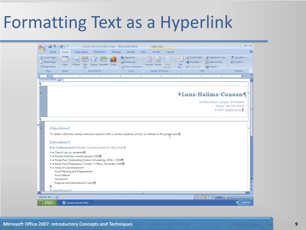Click the Education heading text

point(59,142)
